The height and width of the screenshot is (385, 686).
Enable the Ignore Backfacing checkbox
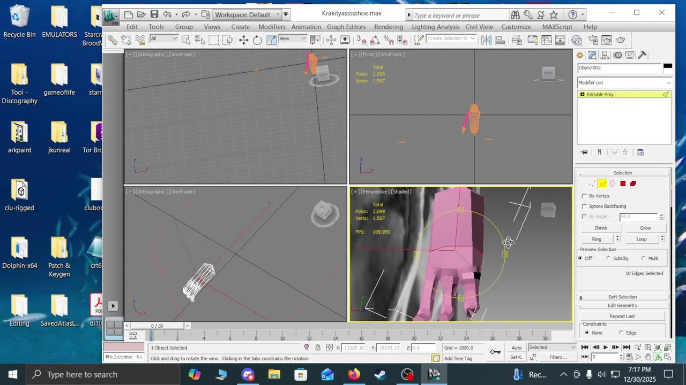pyautogui.click(x=584, y=206)
